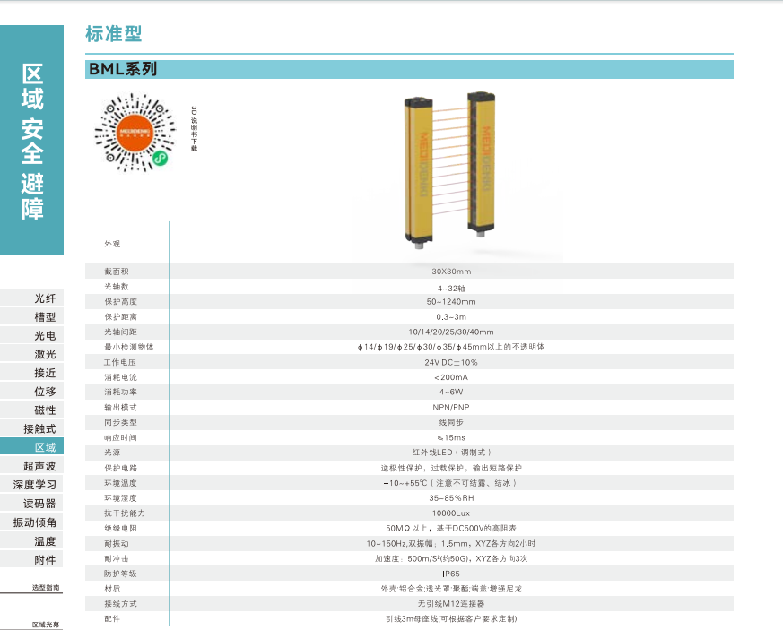This screenshot has height=630, width=783.
Task: Open the 接近 sensor category
Action: tap(44, 373)
